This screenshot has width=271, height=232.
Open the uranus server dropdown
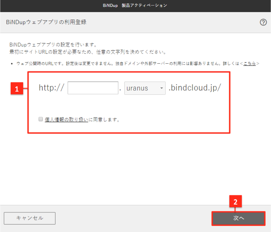click(145, 88)
